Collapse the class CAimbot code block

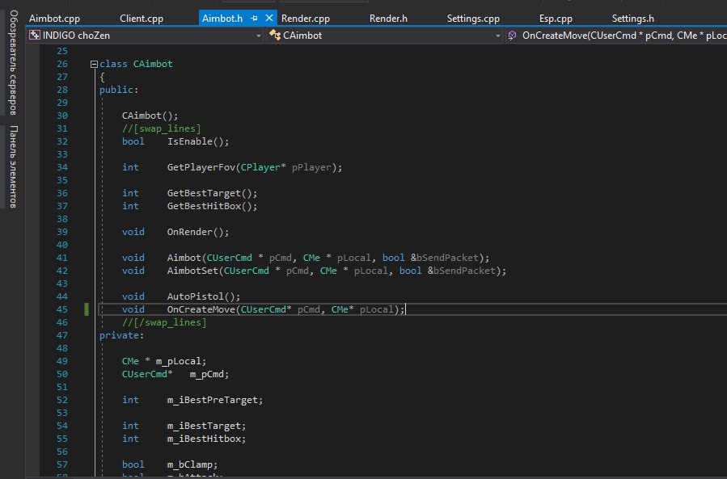click(93, 64)
